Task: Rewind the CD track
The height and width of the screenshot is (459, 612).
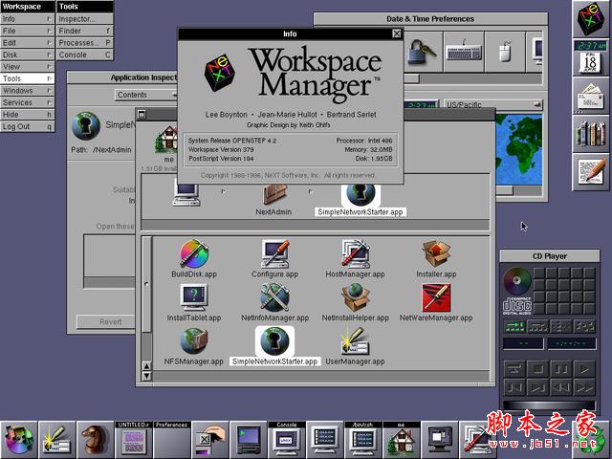Action: point(561,387)
